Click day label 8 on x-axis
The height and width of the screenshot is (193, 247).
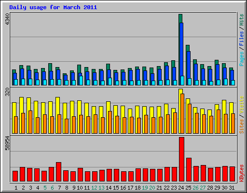coord(67,188)
